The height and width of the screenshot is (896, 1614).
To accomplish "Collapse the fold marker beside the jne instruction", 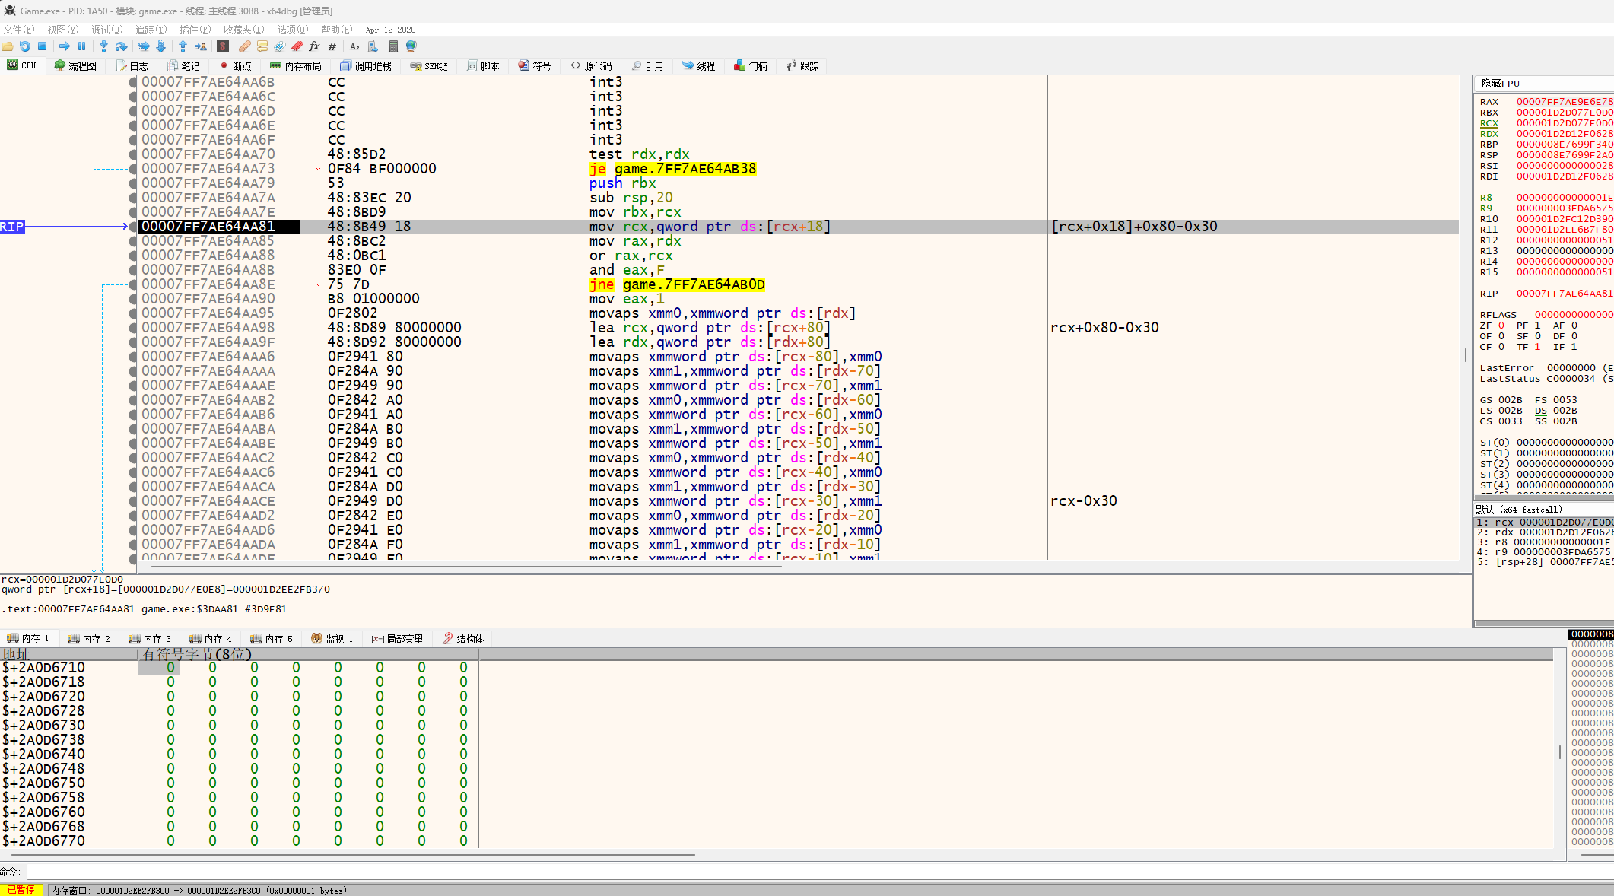I will coord(318,284).
